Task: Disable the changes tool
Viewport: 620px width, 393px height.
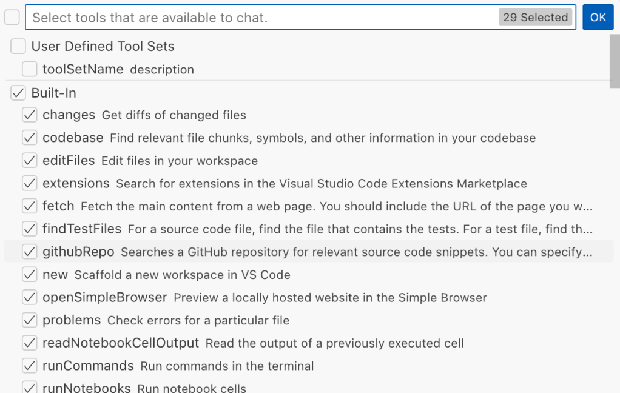Action: (29, 115)
